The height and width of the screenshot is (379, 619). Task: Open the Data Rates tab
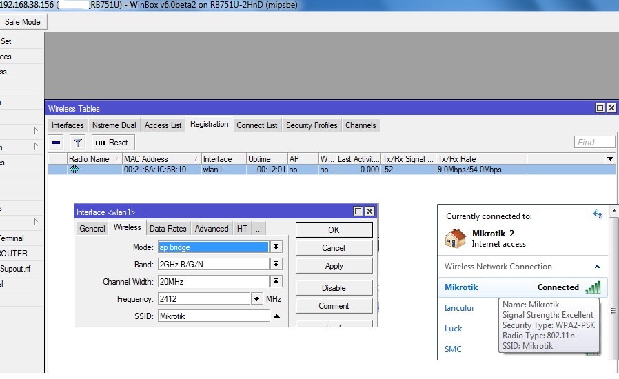click(x=168, y=229)
